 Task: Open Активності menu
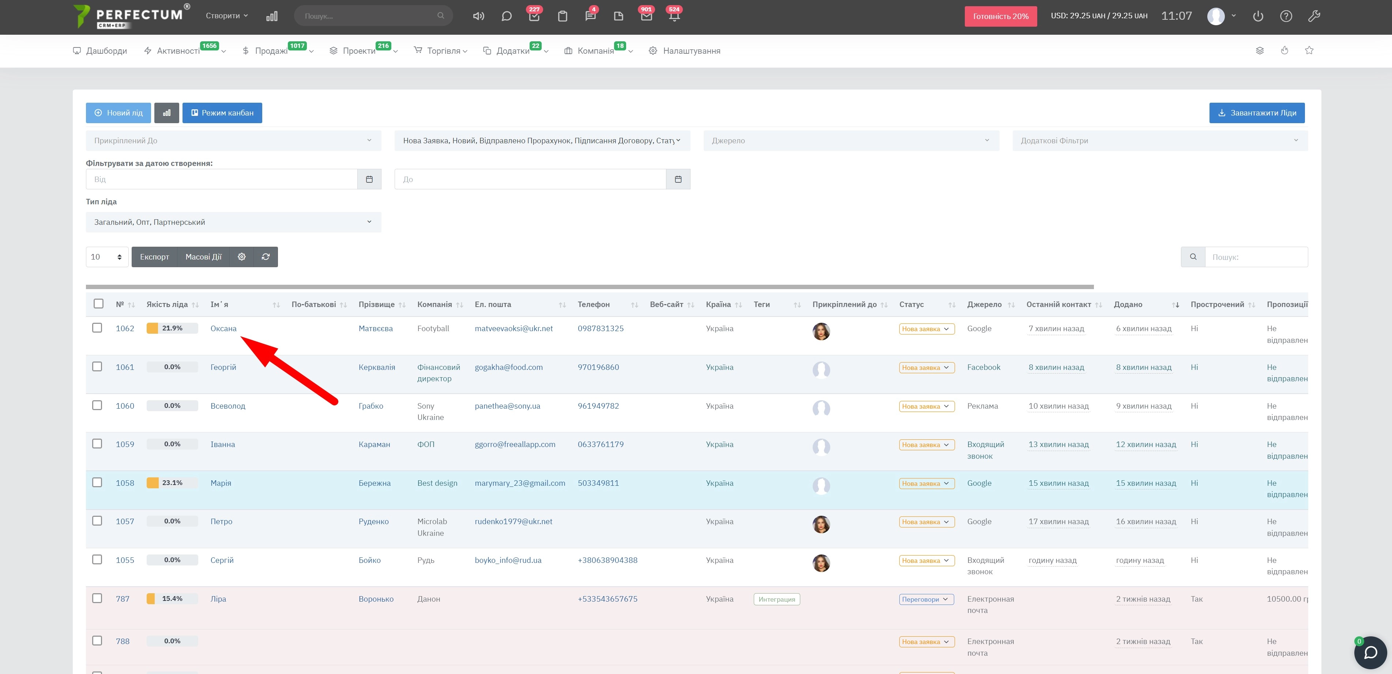click(185, 51)
